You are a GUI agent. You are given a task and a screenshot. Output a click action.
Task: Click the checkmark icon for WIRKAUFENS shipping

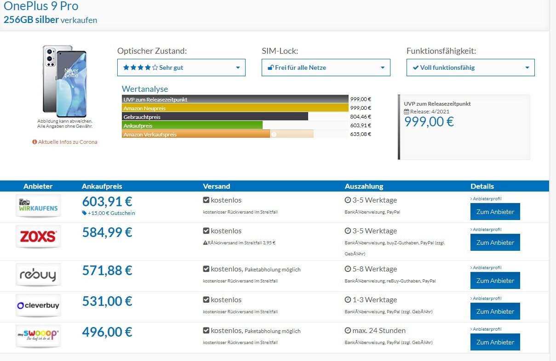tap(206, 200)
